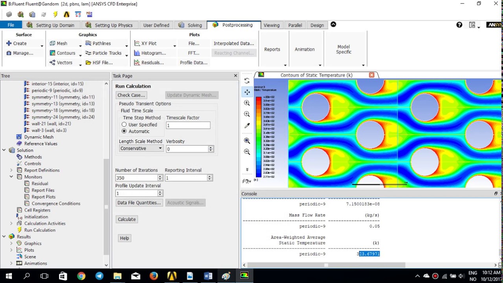Collapse the Monitors tree node
Screen dimensions: 503x283
11,177
